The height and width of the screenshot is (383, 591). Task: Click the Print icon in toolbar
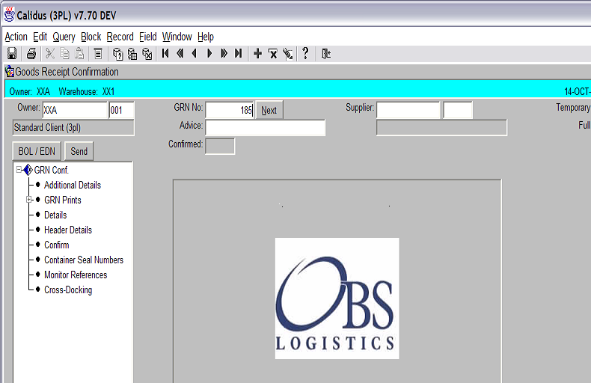31,54
